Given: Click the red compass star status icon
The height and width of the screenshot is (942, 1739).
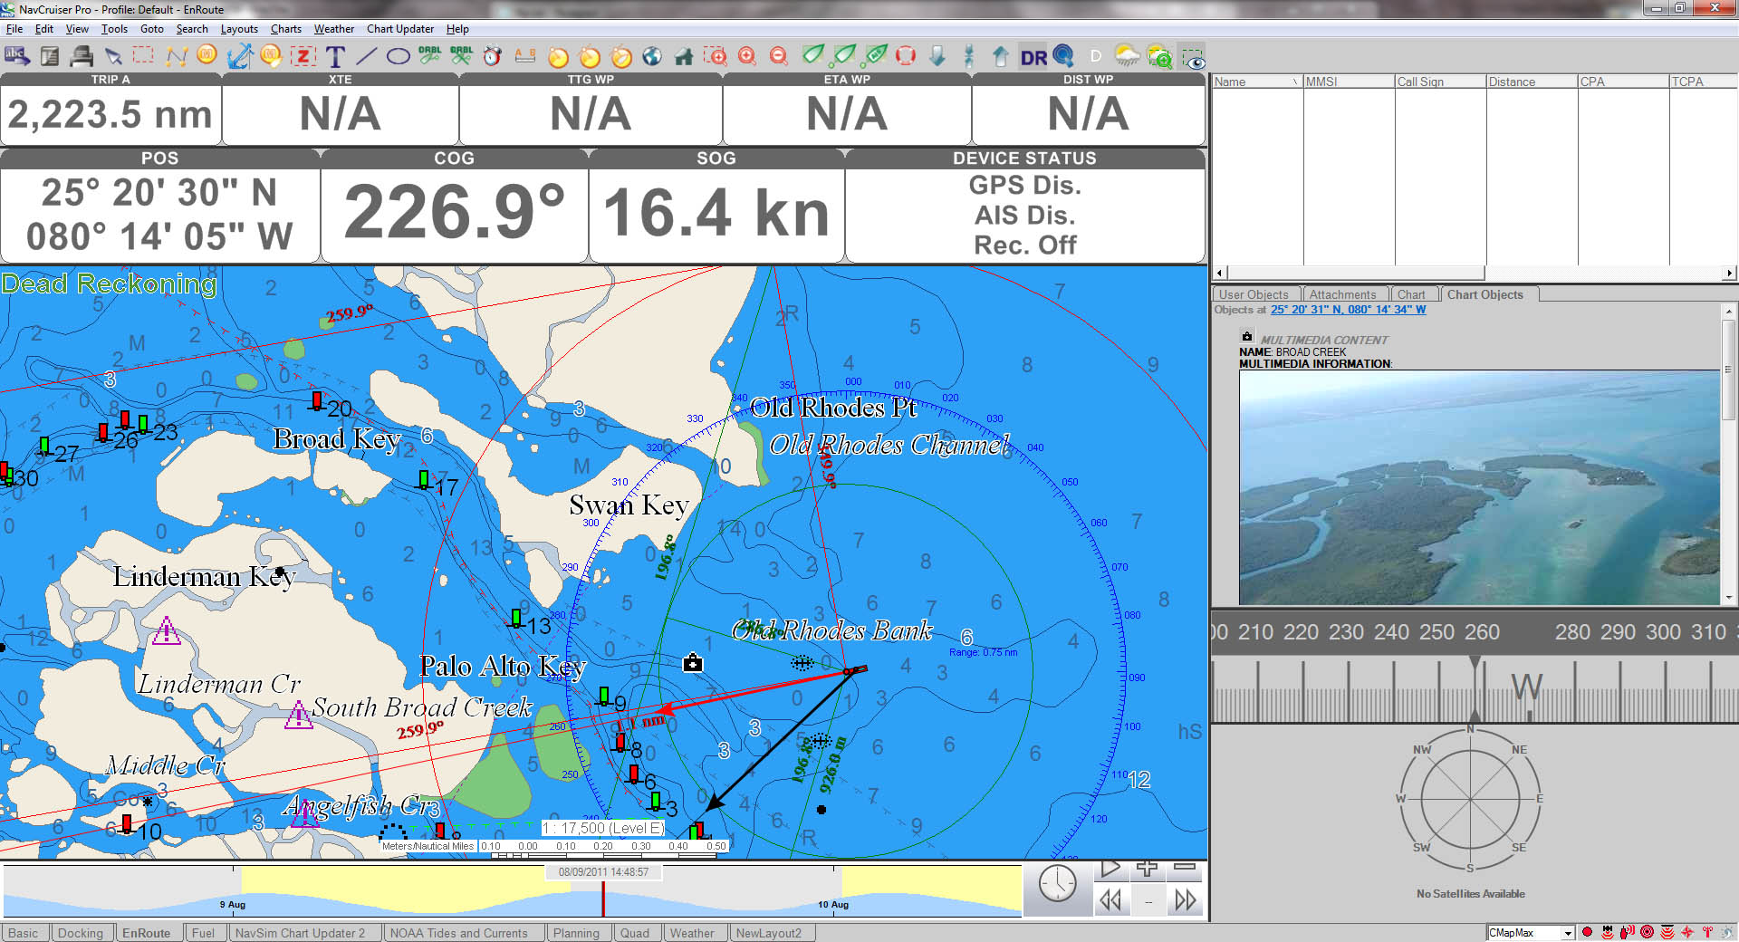Looking at the screenshot, I should 1687,932.
